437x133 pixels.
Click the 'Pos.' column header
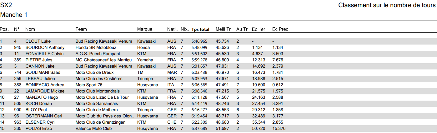[4, 29]
